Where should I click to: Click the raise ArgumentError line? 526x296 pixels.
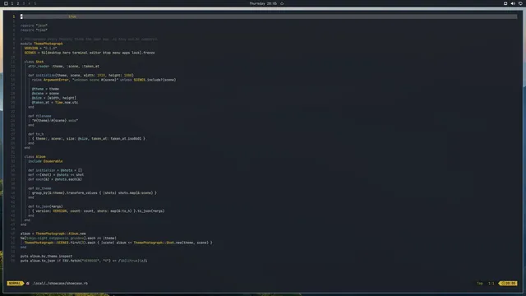pos(104,80)
